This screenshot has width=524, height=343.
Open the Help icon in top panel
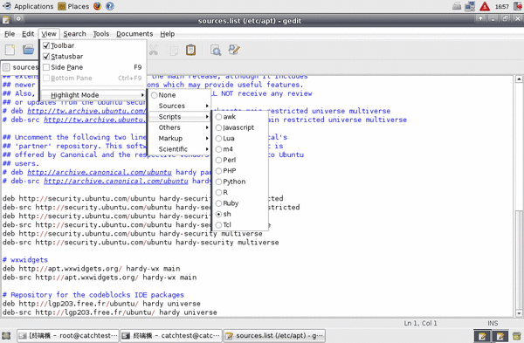pyautogui.click(x=110, y=6)
